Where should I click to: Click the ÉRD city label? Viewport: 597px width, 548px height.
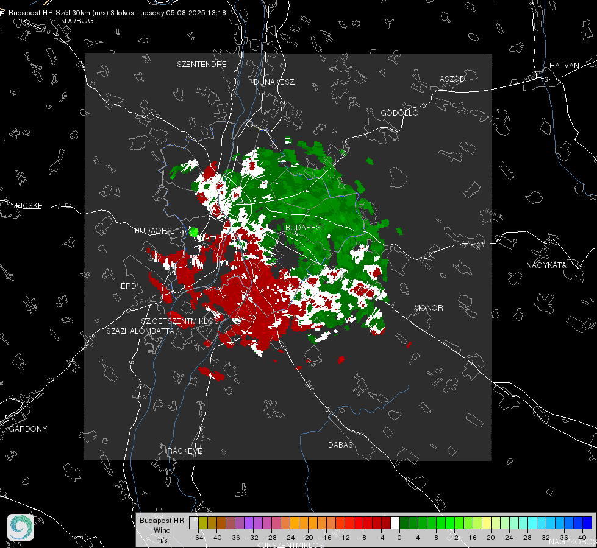[128, 286]
